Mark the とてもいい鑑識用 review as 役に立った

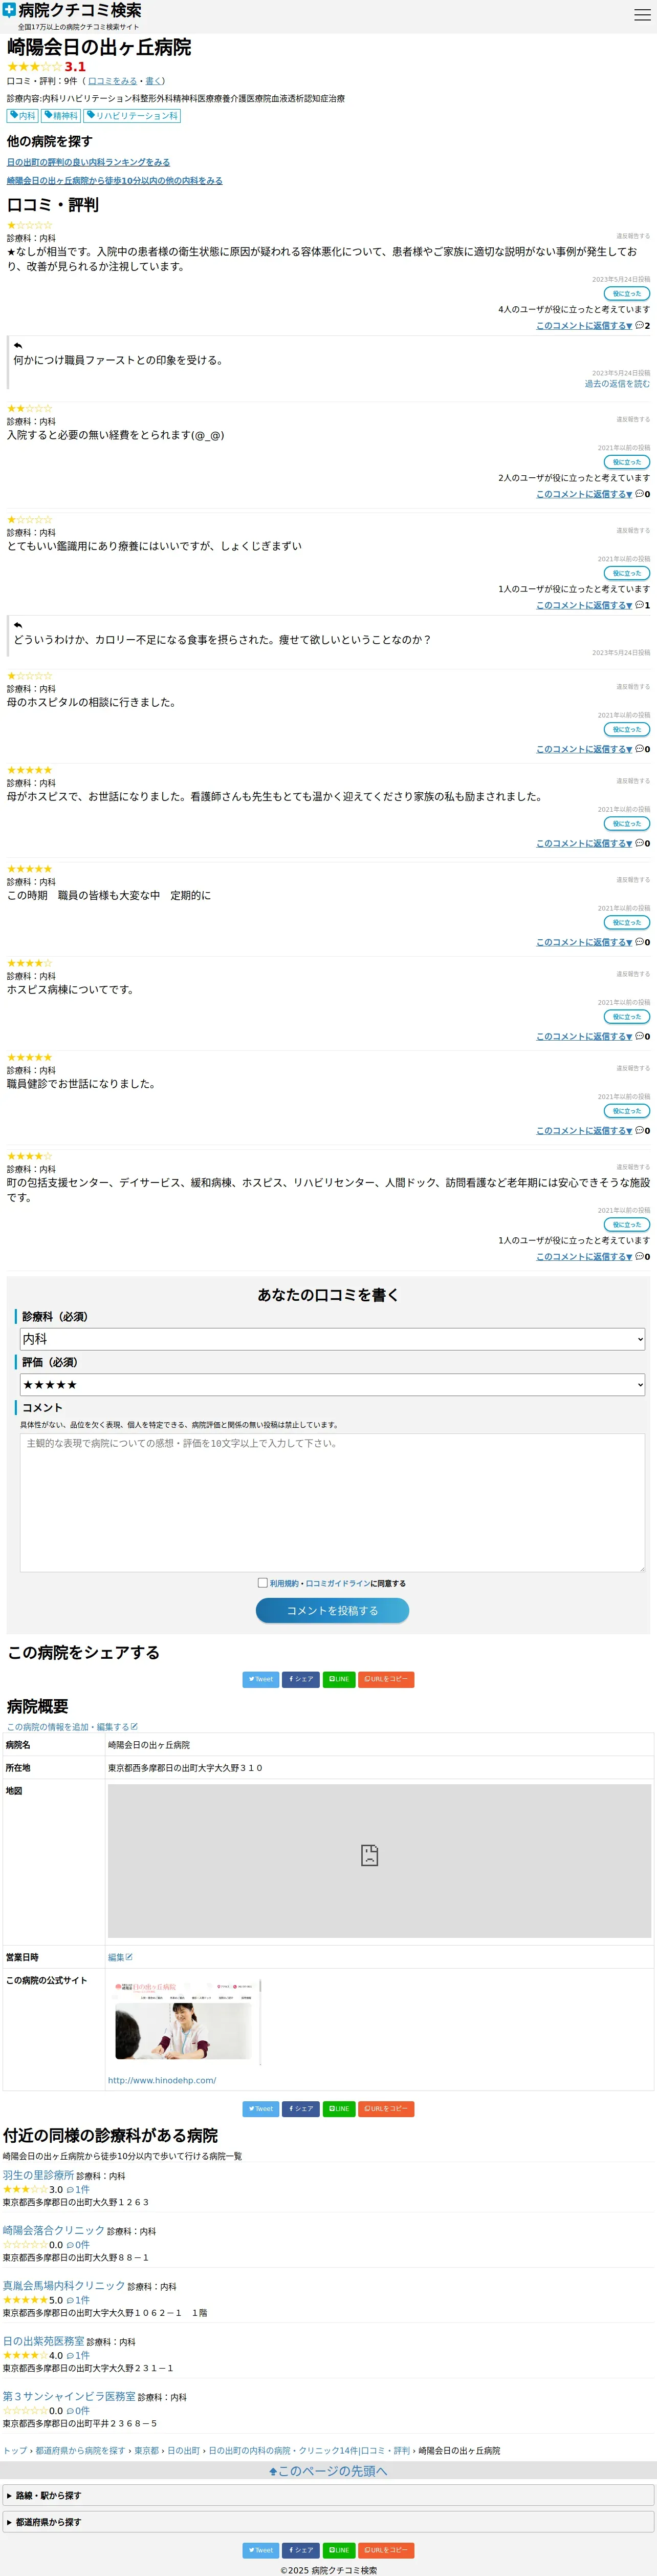tap(627, 573)
